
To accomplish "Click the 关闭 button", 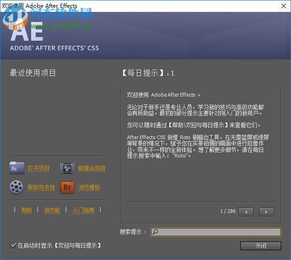I will point(260,246).
